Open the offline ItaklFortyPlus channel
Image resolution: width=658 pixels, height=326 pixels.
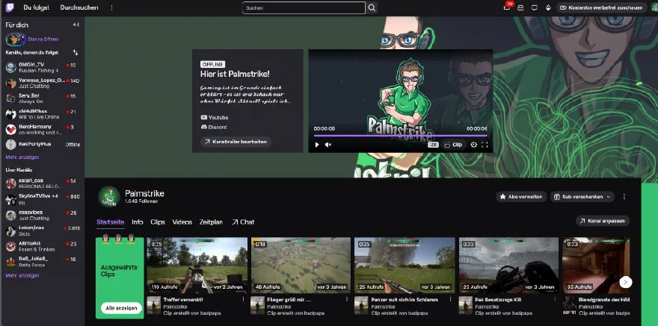tap(43, 145)
